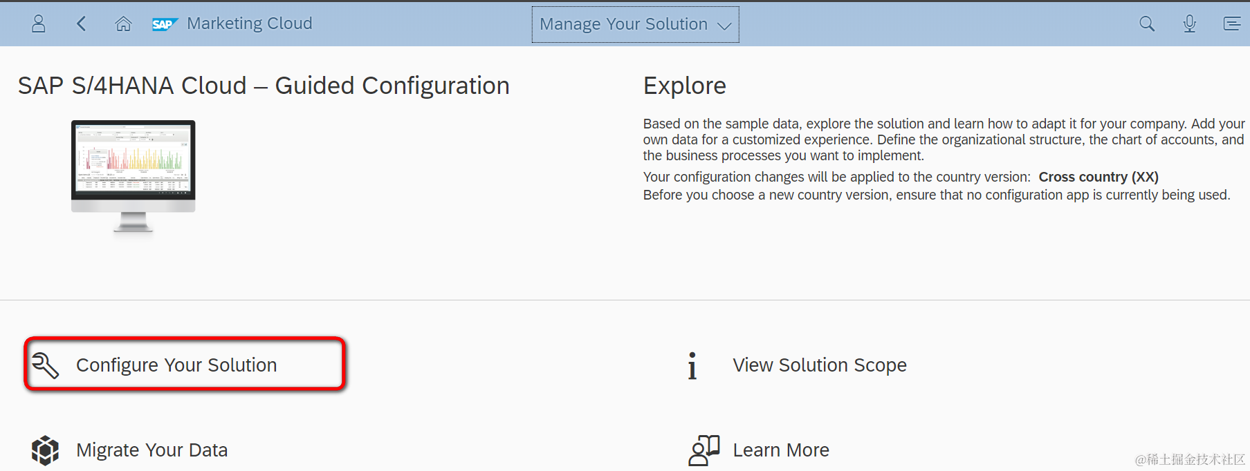Open the Learn More link
The image size is (1250, 471).
pyautogui.click(x=781, y=450)
